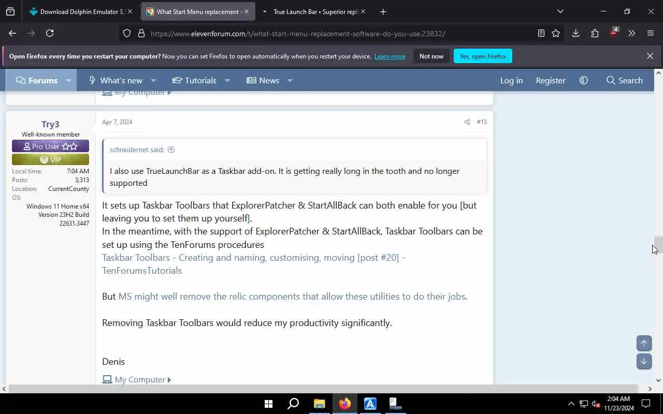
Task: Click the uBlock Origin extension icon
Action: 613,33
